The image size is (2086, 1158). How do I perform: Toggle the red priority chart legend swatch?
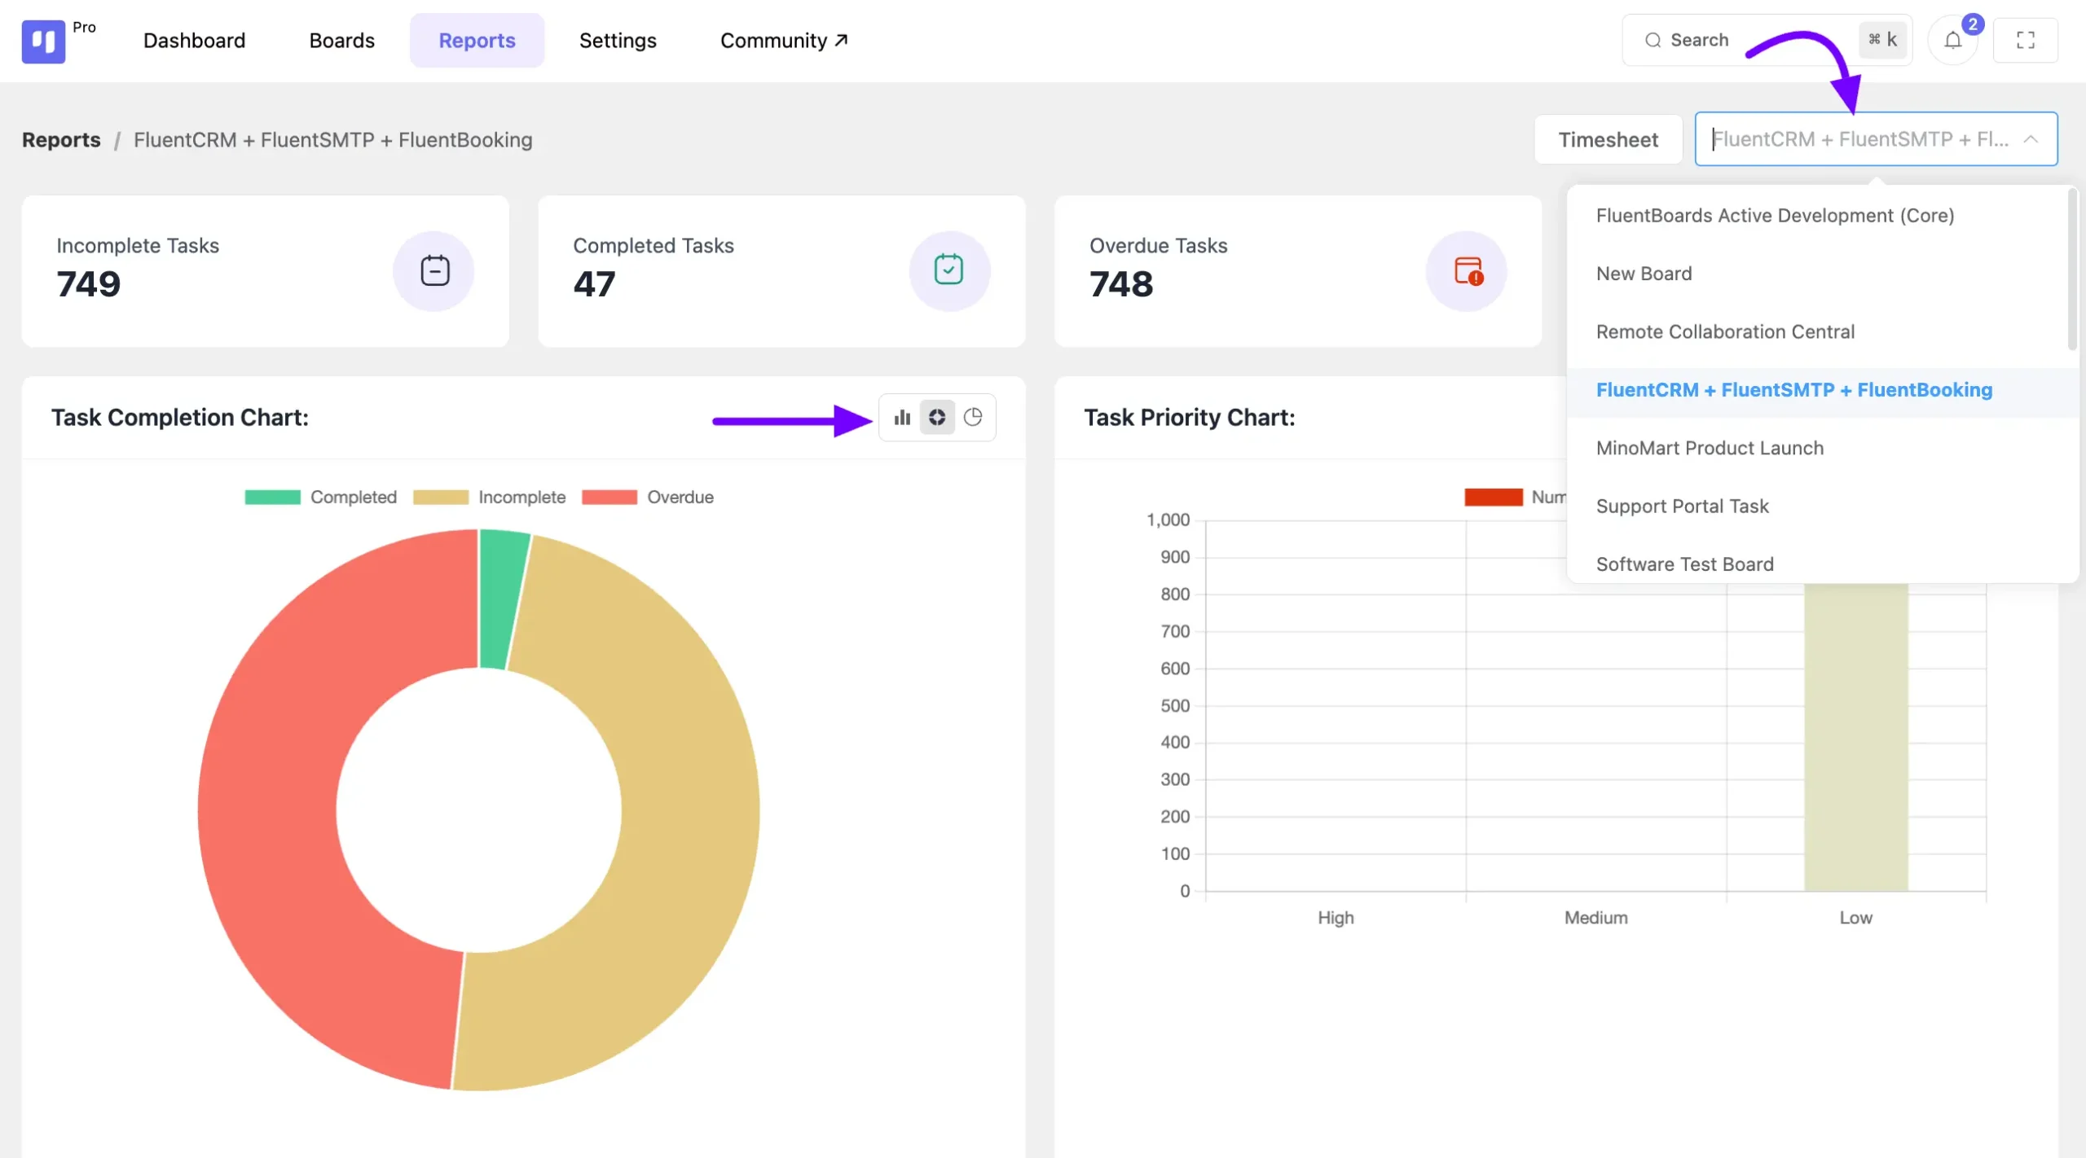pyautogui.click(x=1494, y=498)
